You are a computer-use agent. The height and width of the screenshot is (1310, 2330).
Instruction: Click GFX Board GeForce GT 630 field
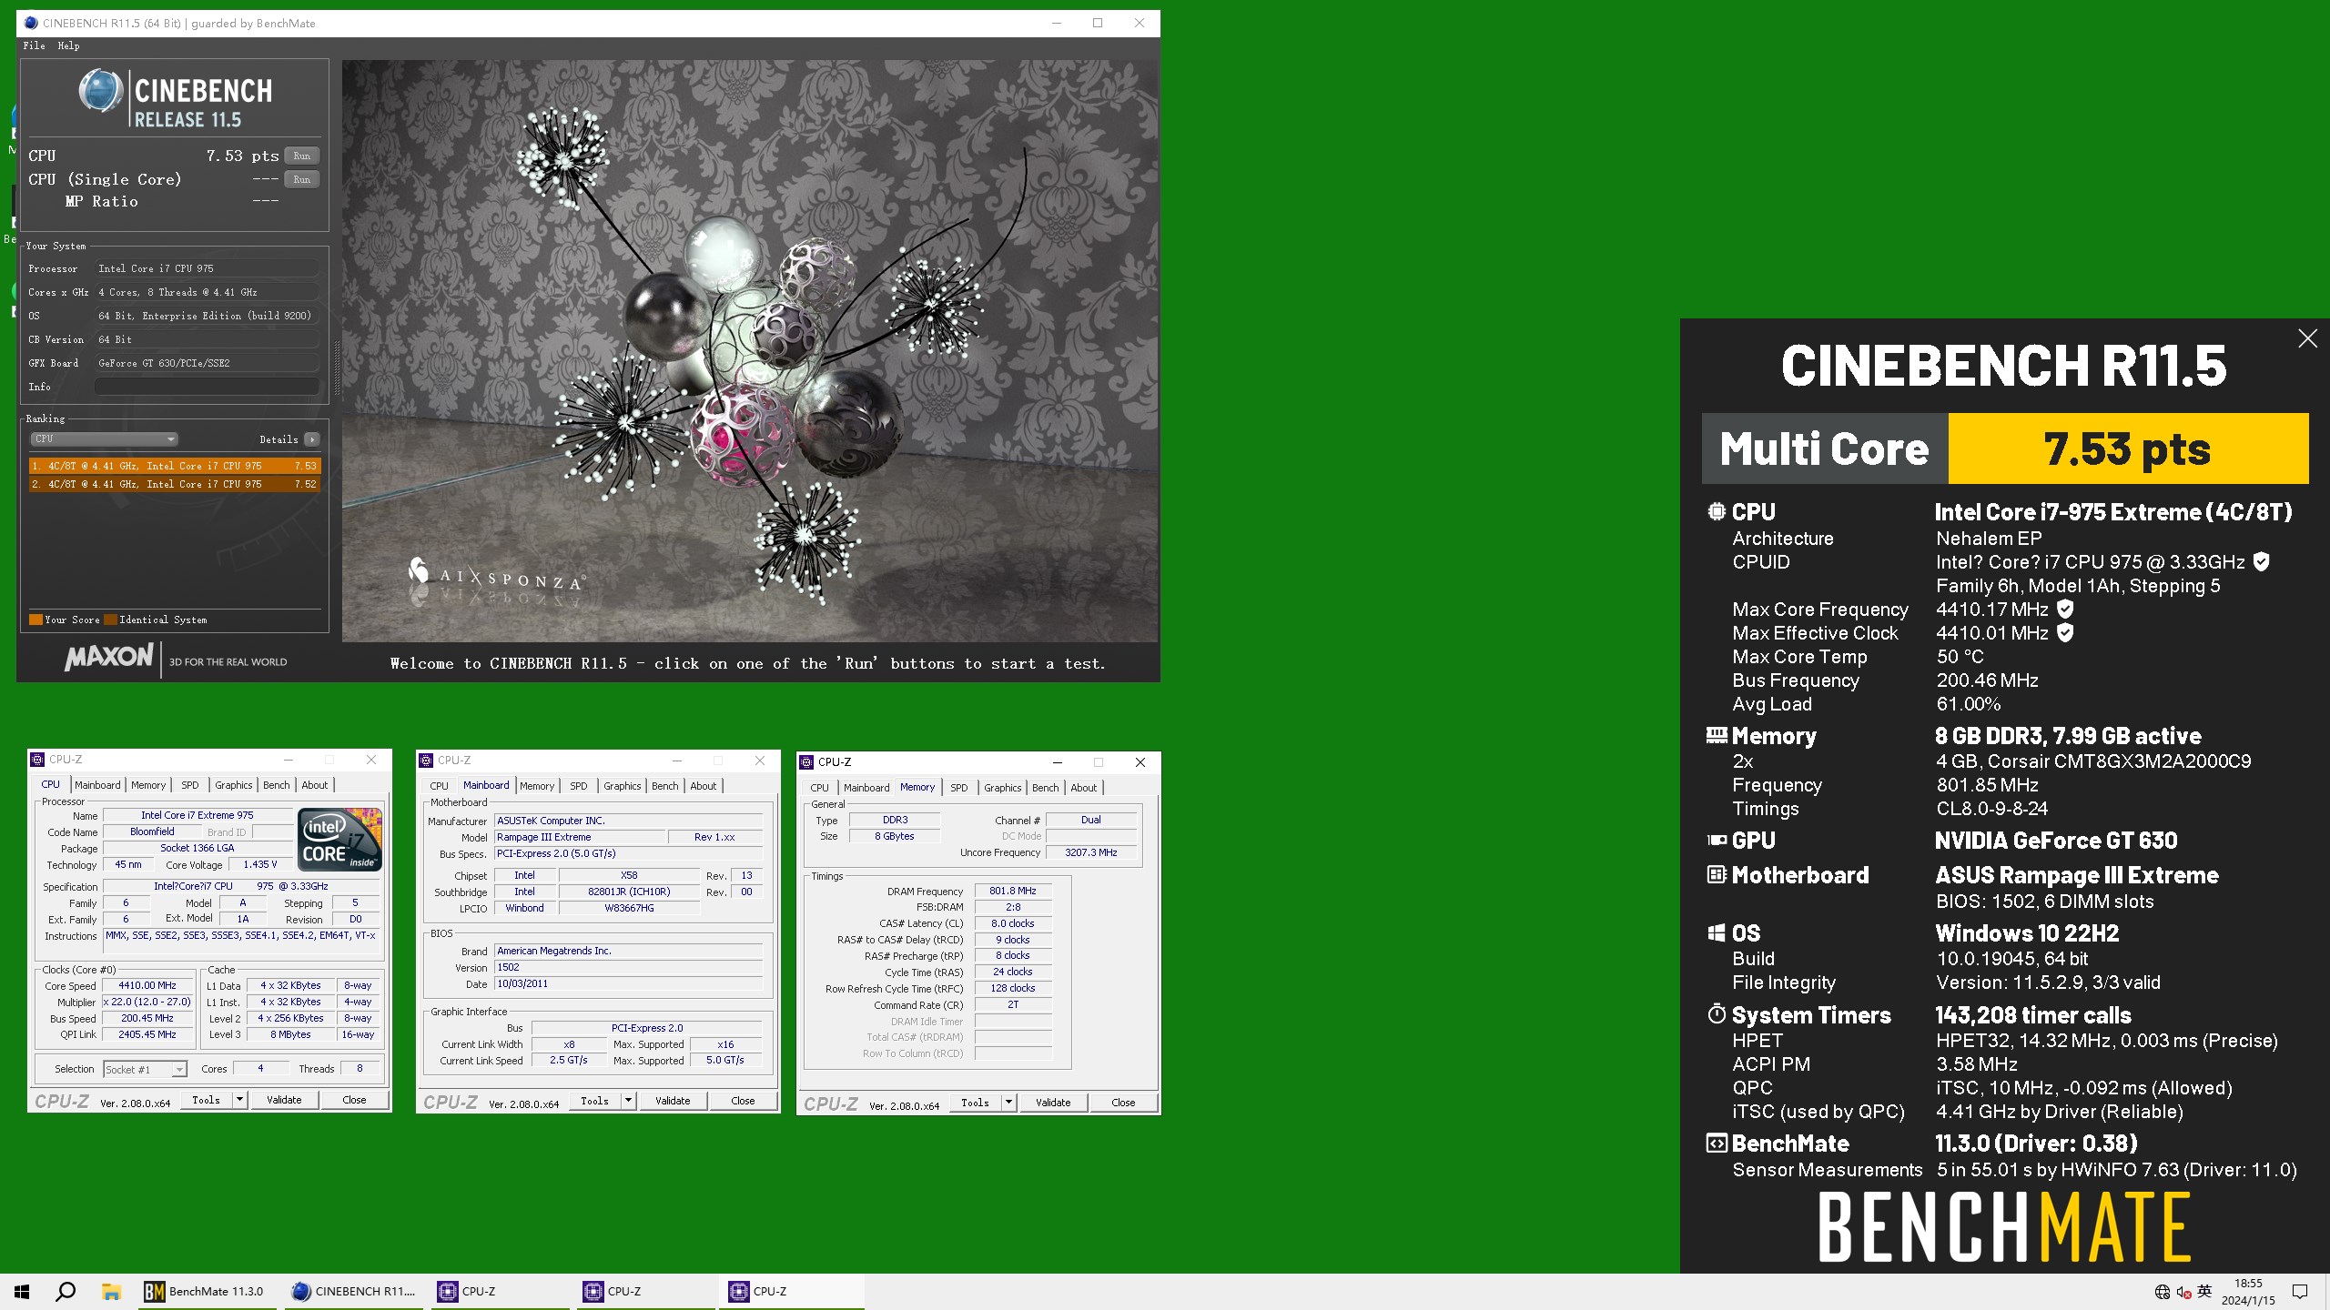tap(207, 363)
